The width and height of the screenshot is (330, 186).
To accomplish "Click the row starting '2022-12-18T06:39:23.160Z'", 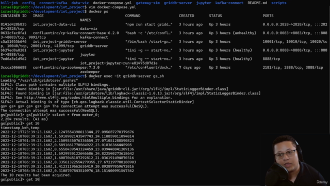I will [x=68, y=162].
